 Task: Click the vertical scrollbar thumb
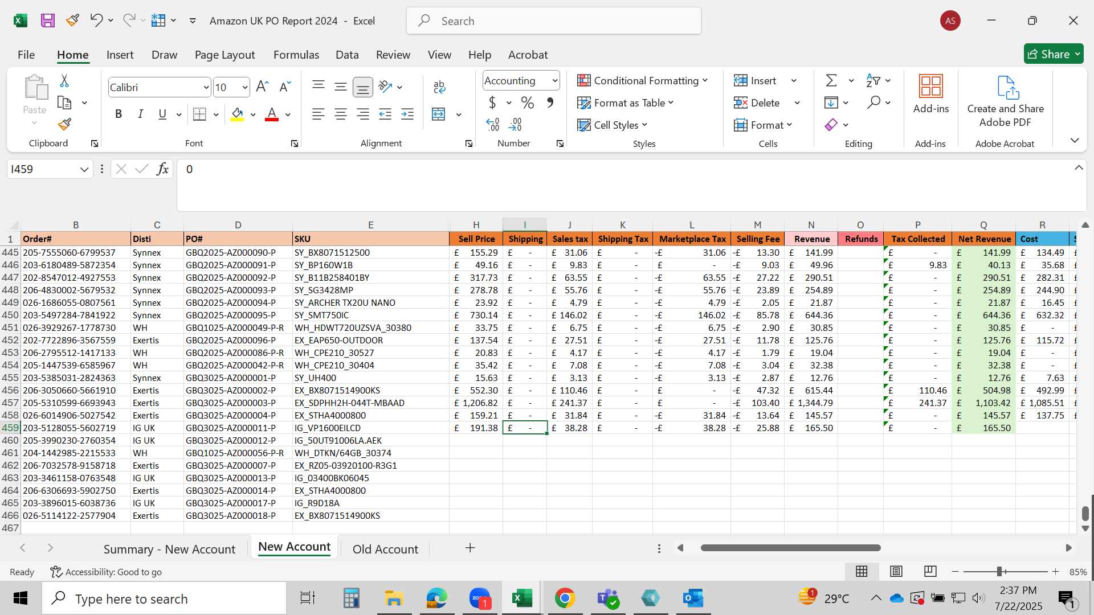point(1085,512)
